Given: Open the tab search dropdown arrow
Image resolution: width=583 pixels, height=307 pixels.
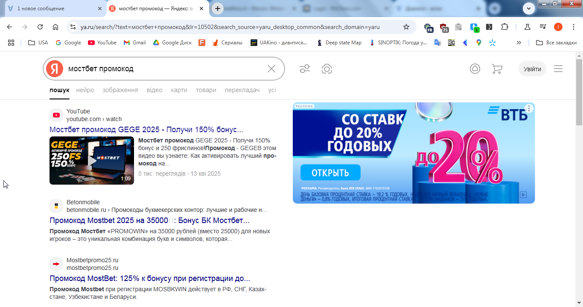Looking at the screenshot, I should pos(529,8).
